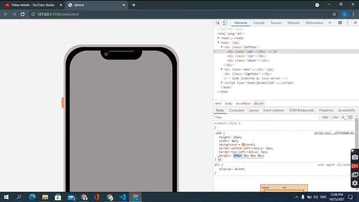Image resolution: width=359 pixels, height=202 pixels.
Task: Take screenshot with recorder camera icon
Action: point(355,157)
